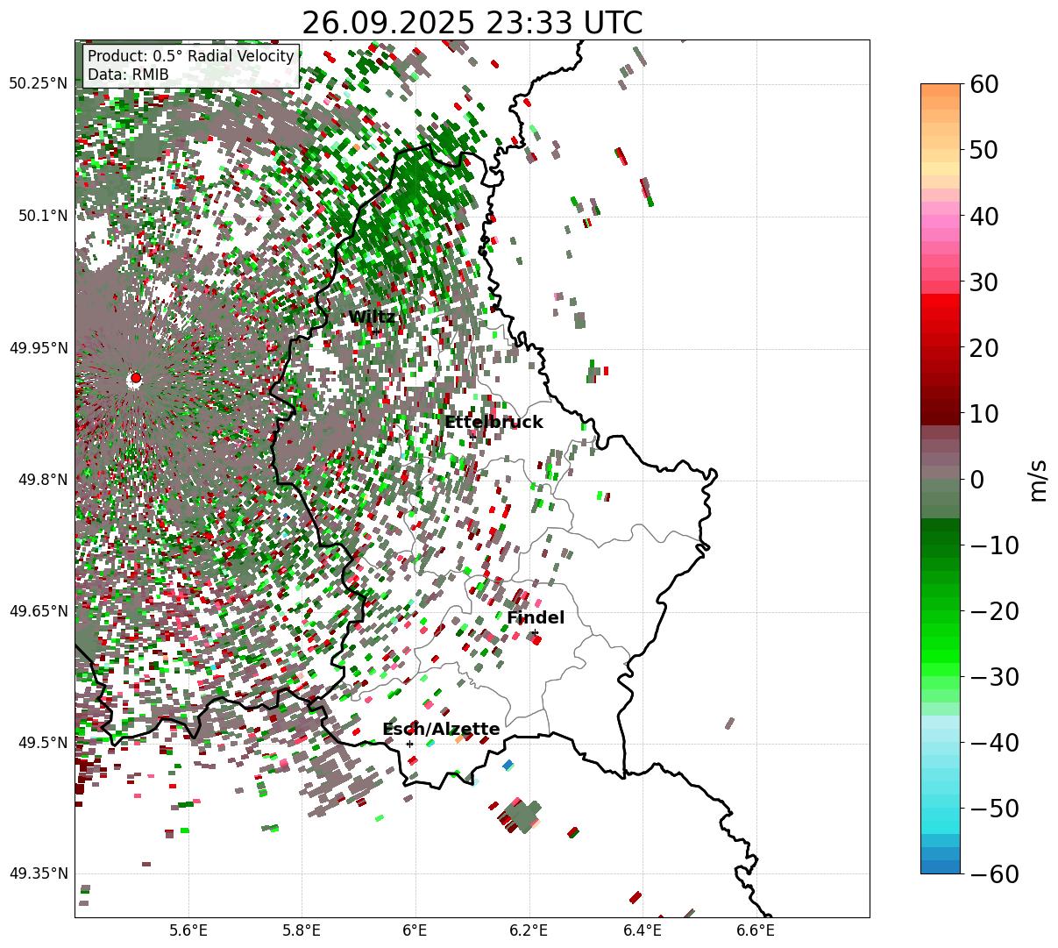The image size is (1058, 948).
Task: Click the 5.8°E longitude tick label
Action: pyautogui.click(x=302, y=930)
